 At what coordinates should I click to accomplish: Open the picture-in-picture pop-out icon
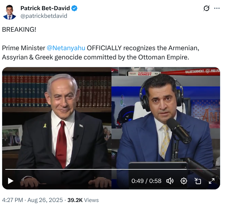(x=198, y=181)
